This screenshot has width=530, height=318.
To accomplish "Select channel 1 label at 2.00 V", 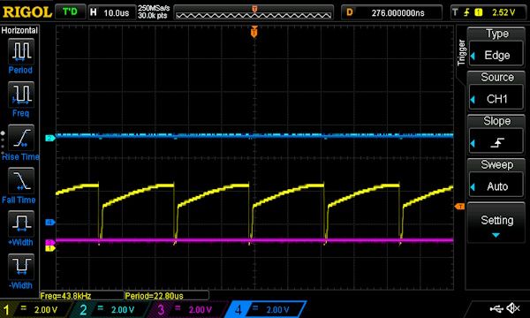I will click(x=36, y=309).
